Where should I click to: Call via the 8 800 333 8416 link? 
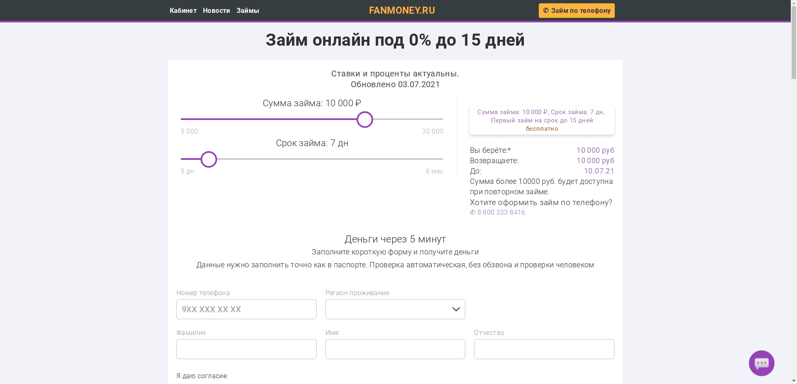click(x=501, y=212)
